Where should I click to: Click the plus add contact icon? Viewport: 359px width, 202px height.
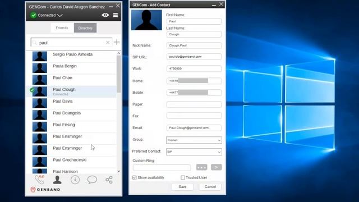click(x=117, y=42)
